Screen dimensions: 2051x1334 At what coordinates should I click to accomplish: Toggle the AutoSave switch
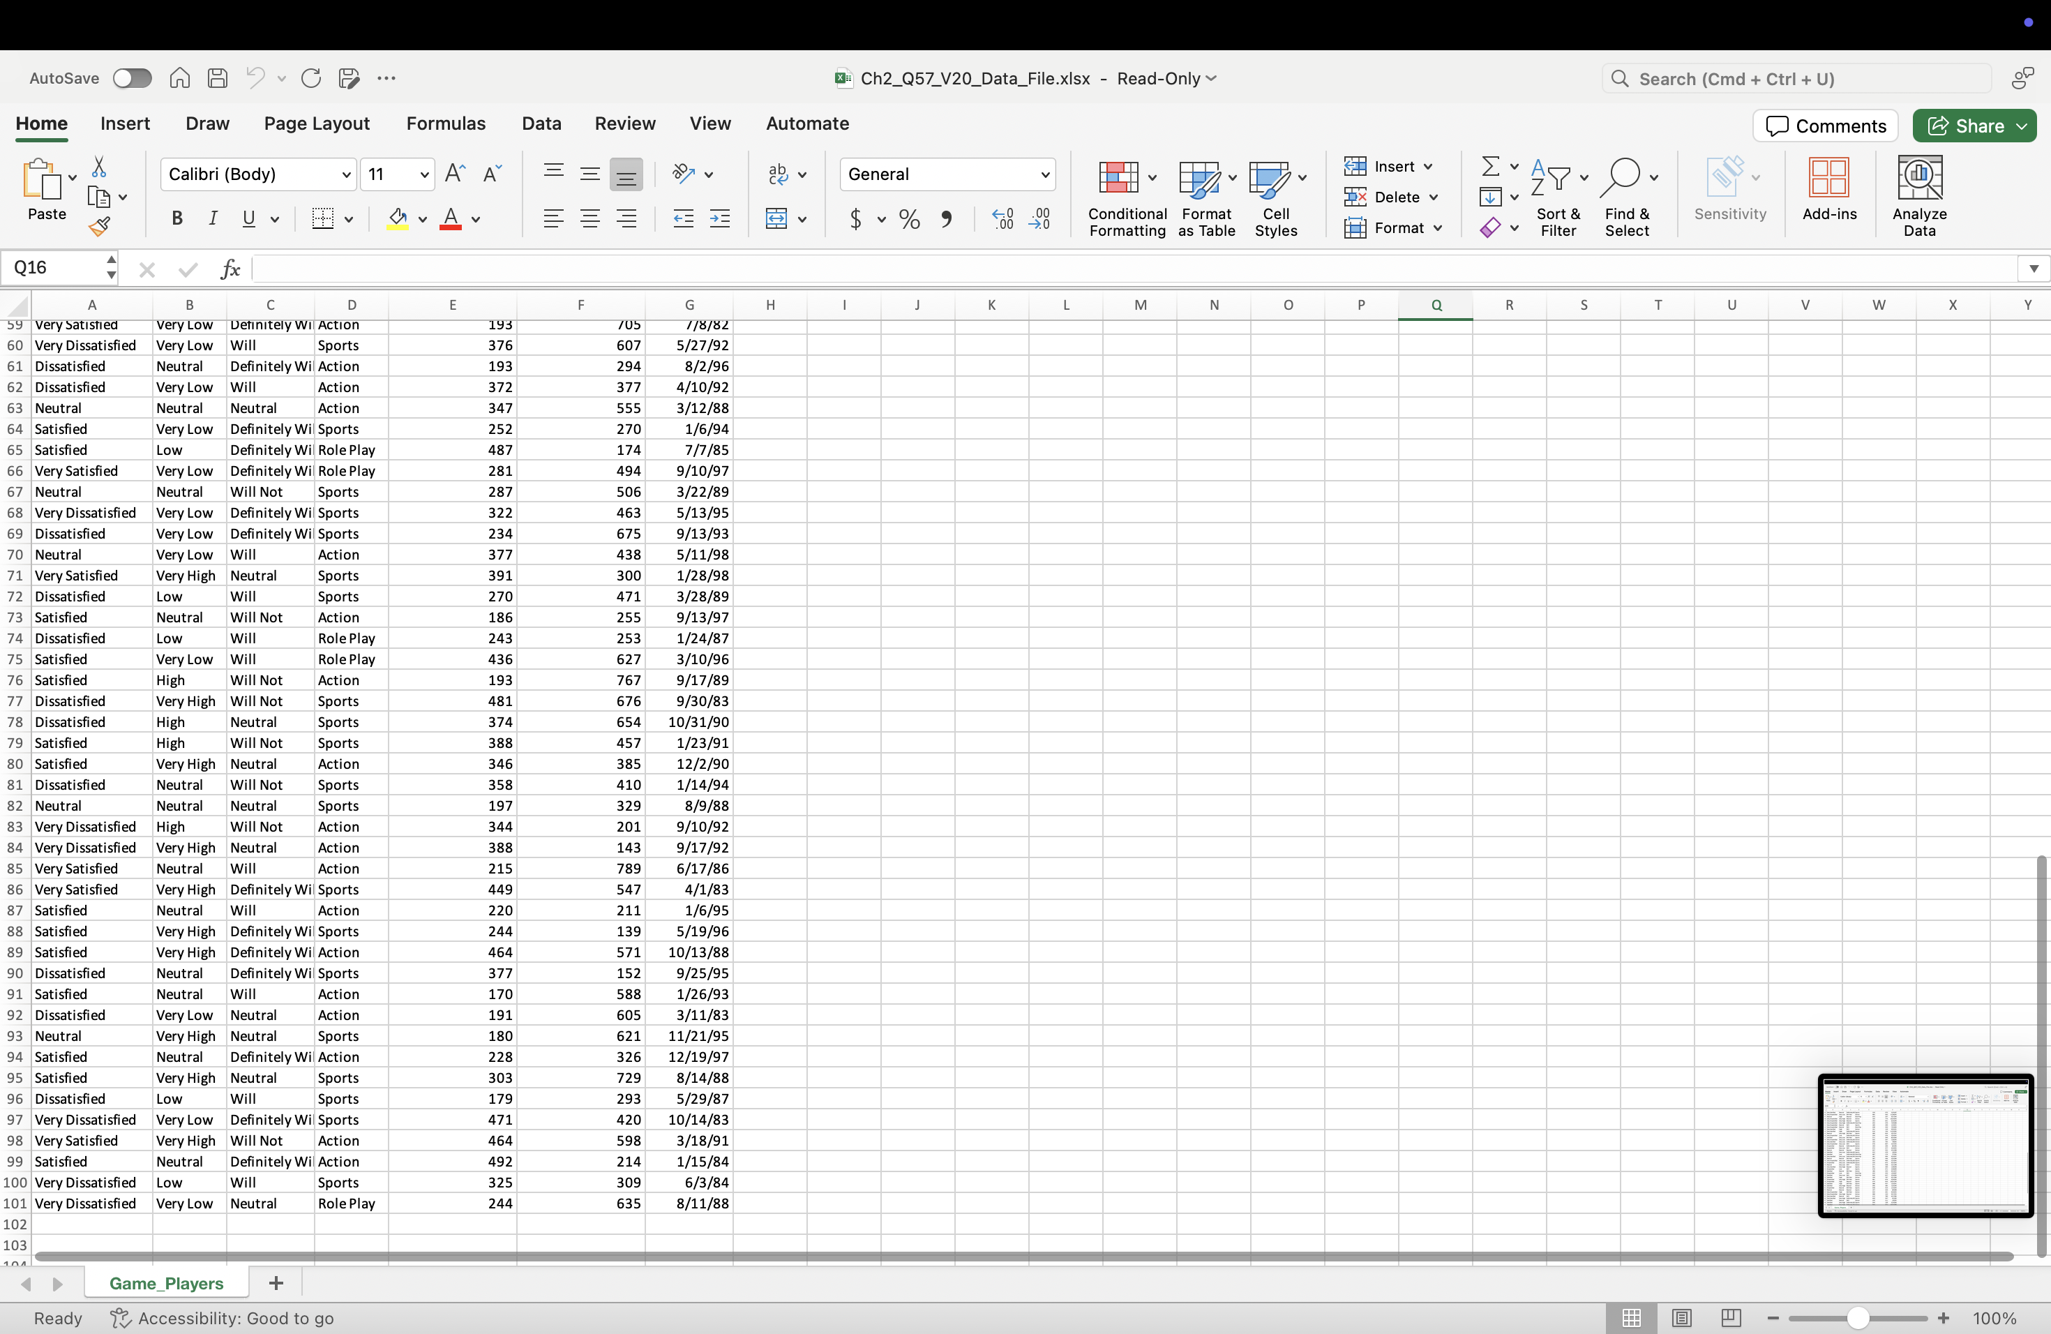[132, 78]
